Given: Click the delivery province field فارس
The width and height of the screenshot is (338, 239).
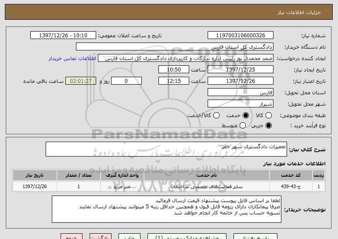Looking at the screenshot, I should [x=241, y=93].
